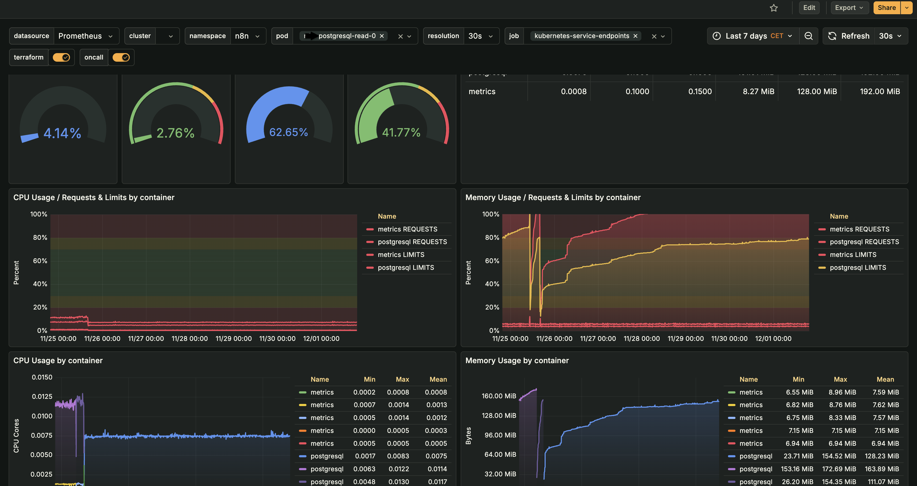
Task: Click the yellow color indicator for postgresql LIMITS
Action: tap(822, 267)
